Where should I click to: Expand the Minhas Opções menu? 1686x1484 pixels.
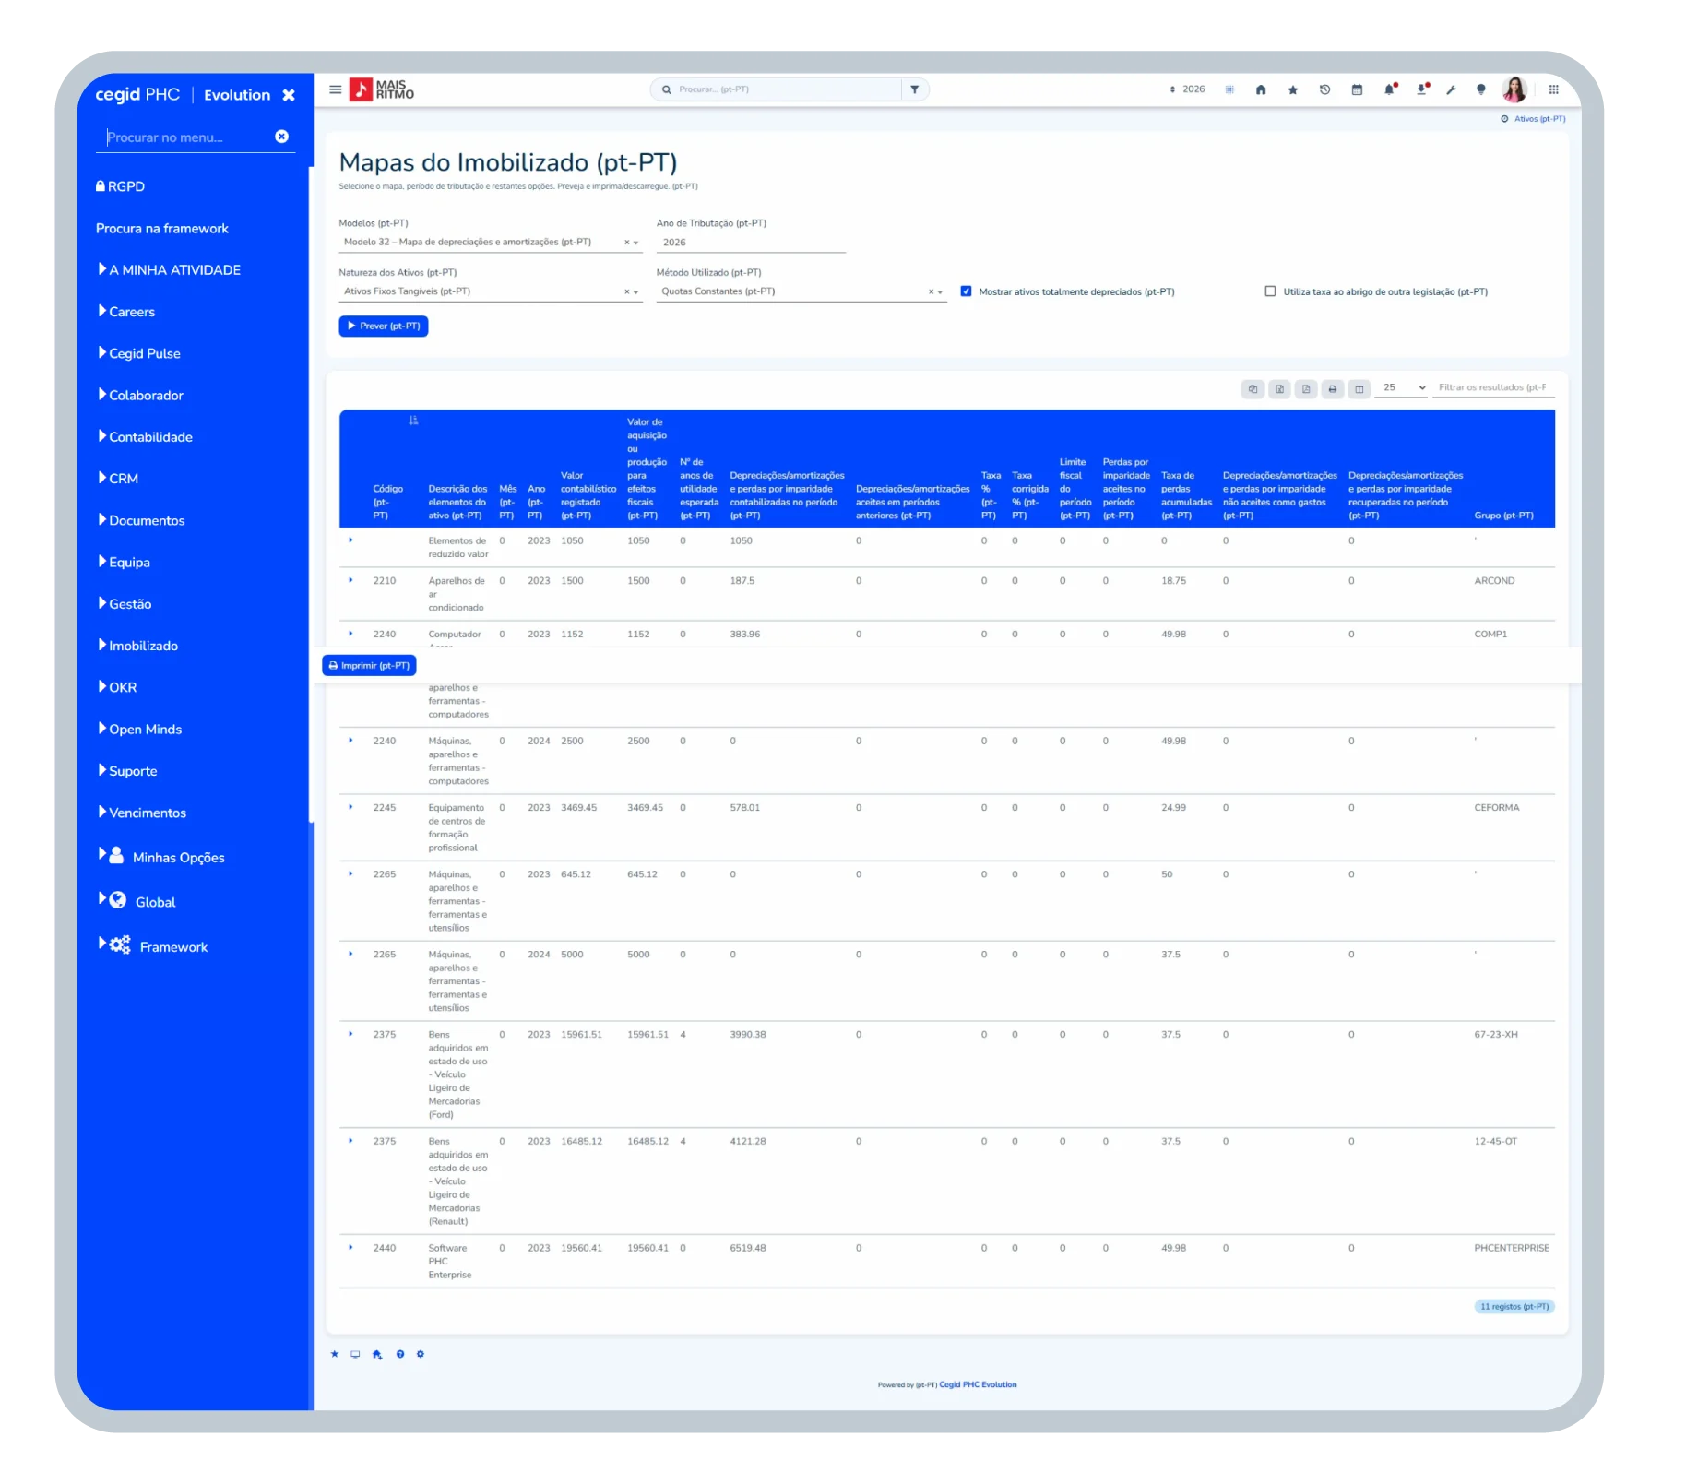pyautogui.click(x=161, y=857)
